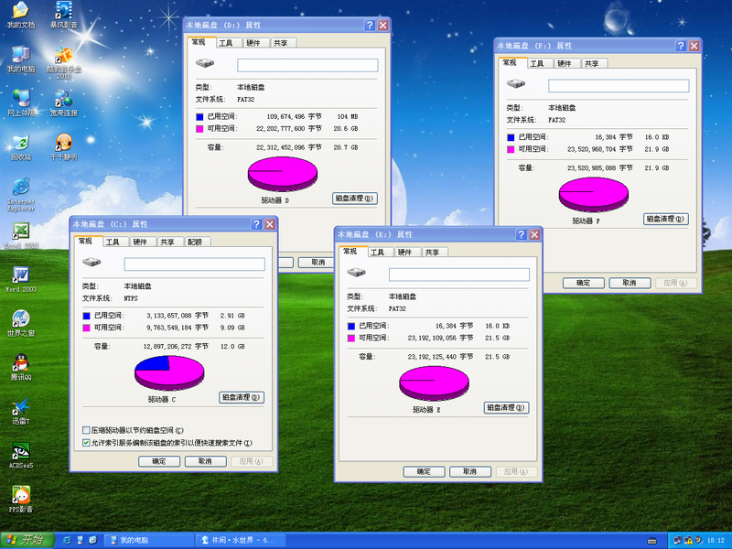Open the 我的文档 desktop icon

pyautogui.click(x=21, y=15)
